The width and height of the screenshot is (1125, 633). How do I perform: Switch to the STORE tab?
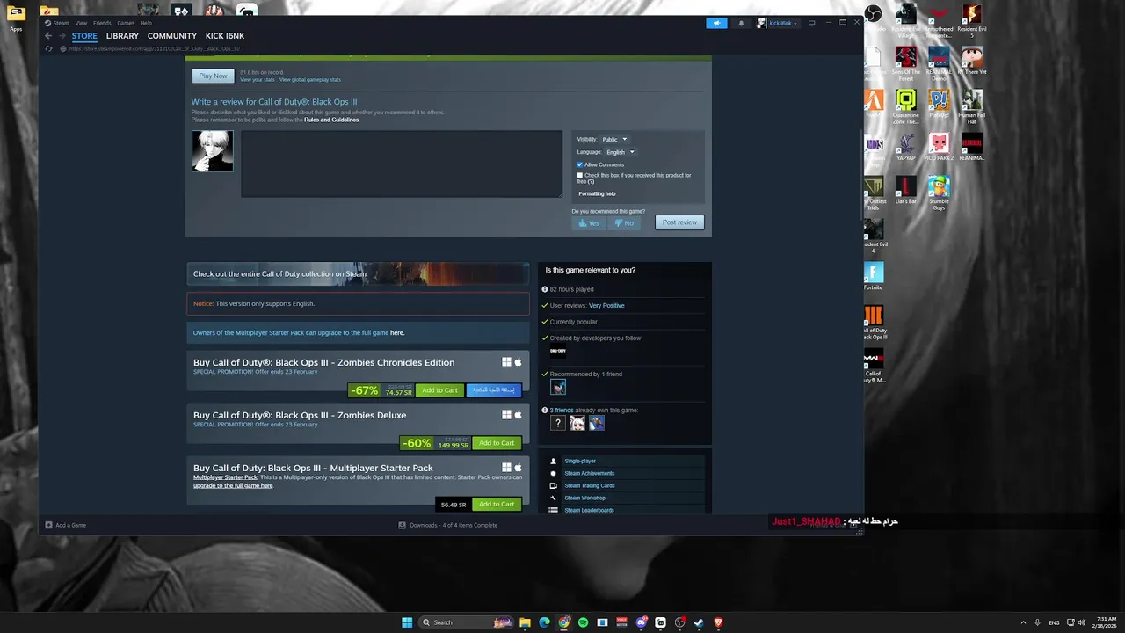(x=84, y=36)
